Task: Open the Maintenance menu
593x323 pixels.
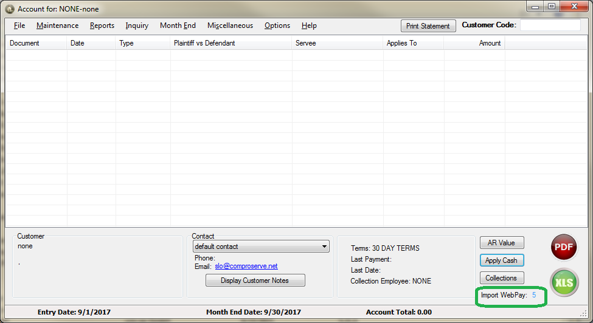Action: click(x=58, y=25)
